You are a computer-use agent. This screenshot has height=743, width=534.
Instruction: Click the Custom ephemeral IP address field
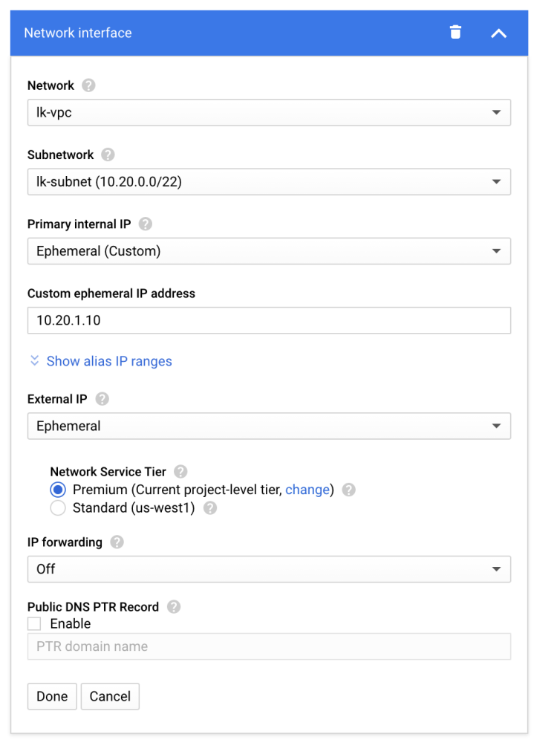[x=269, y=320]
